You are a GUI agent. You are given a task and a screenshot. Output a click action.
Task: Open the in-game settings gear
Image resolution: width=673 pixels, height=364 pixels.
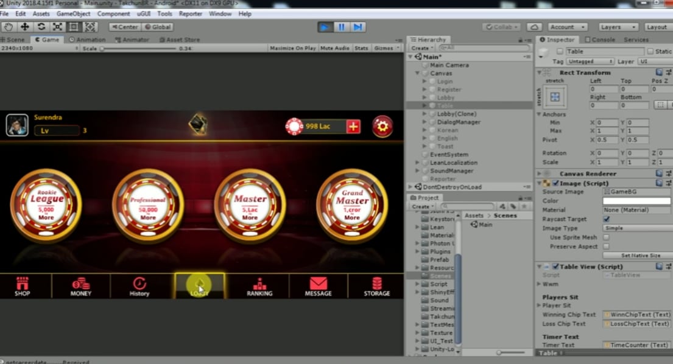click(382, 127)
